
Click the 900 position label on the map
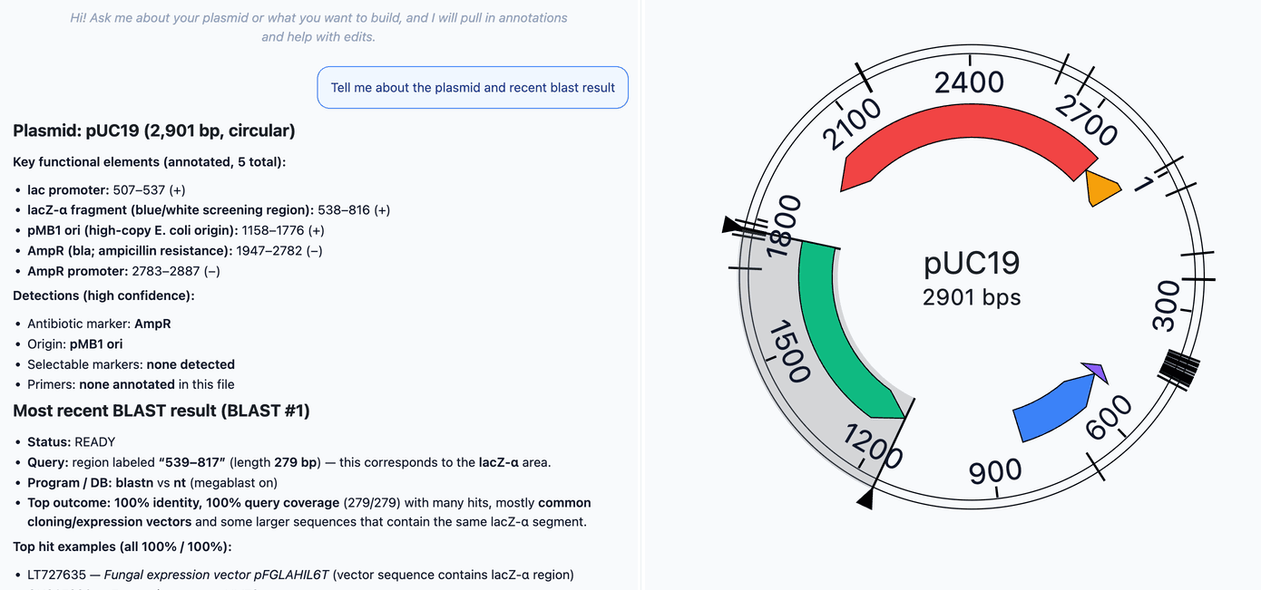[x=994, y=472]
